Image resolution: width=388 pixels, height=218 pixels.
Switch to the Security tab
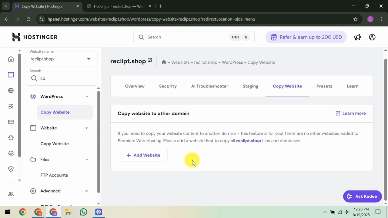pyautogui.click(x=168, y=86)
